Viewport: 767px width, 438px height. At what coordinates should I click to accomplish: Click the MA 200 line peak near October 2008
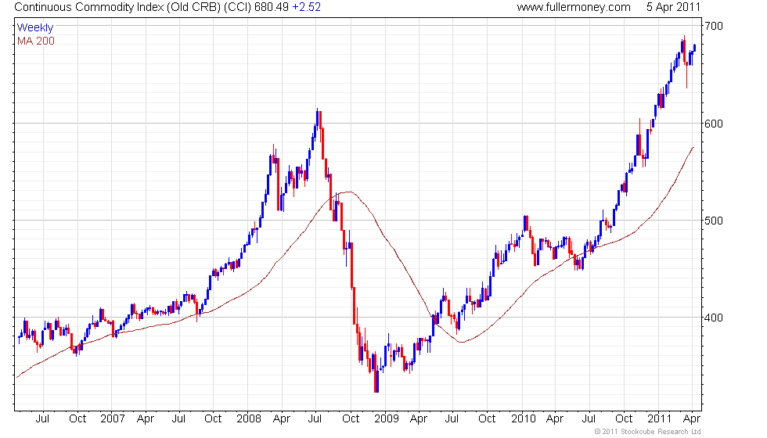click(349, 192)
